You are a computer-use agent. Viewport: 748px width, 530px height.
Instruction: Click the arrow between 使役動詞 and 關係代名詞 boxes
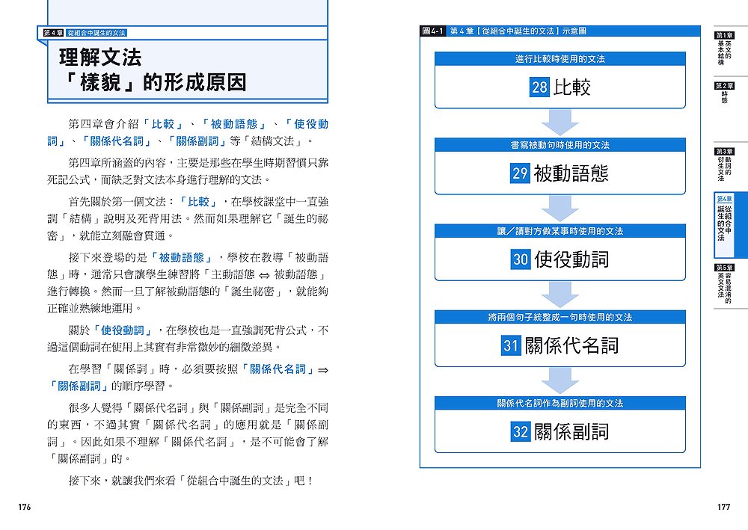click(560, 295)
